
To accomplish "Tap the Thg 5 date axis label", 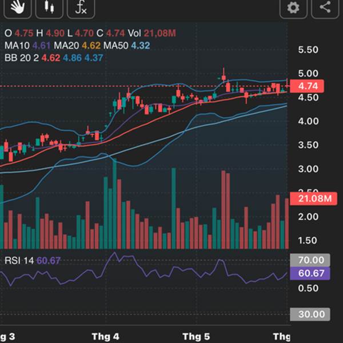I will tap(196, 337).
